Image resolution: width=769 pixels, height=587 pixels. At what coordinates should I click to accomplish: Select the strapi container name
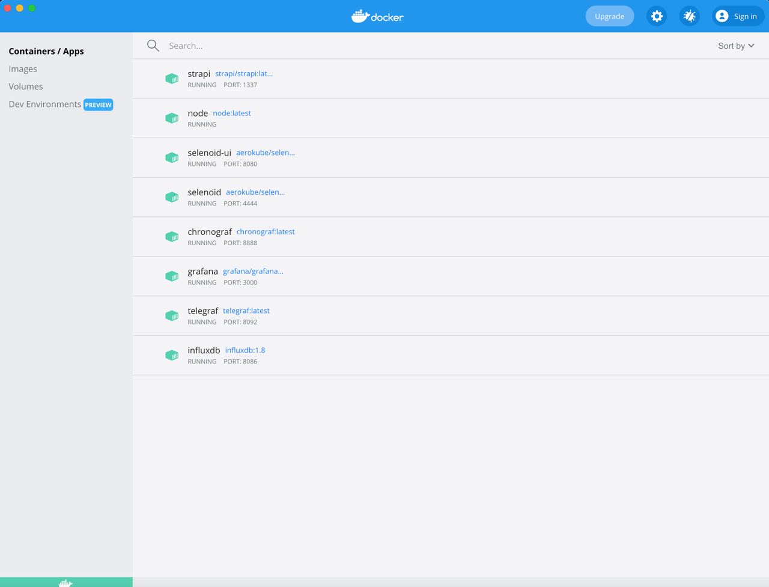(x=199, y=74)
